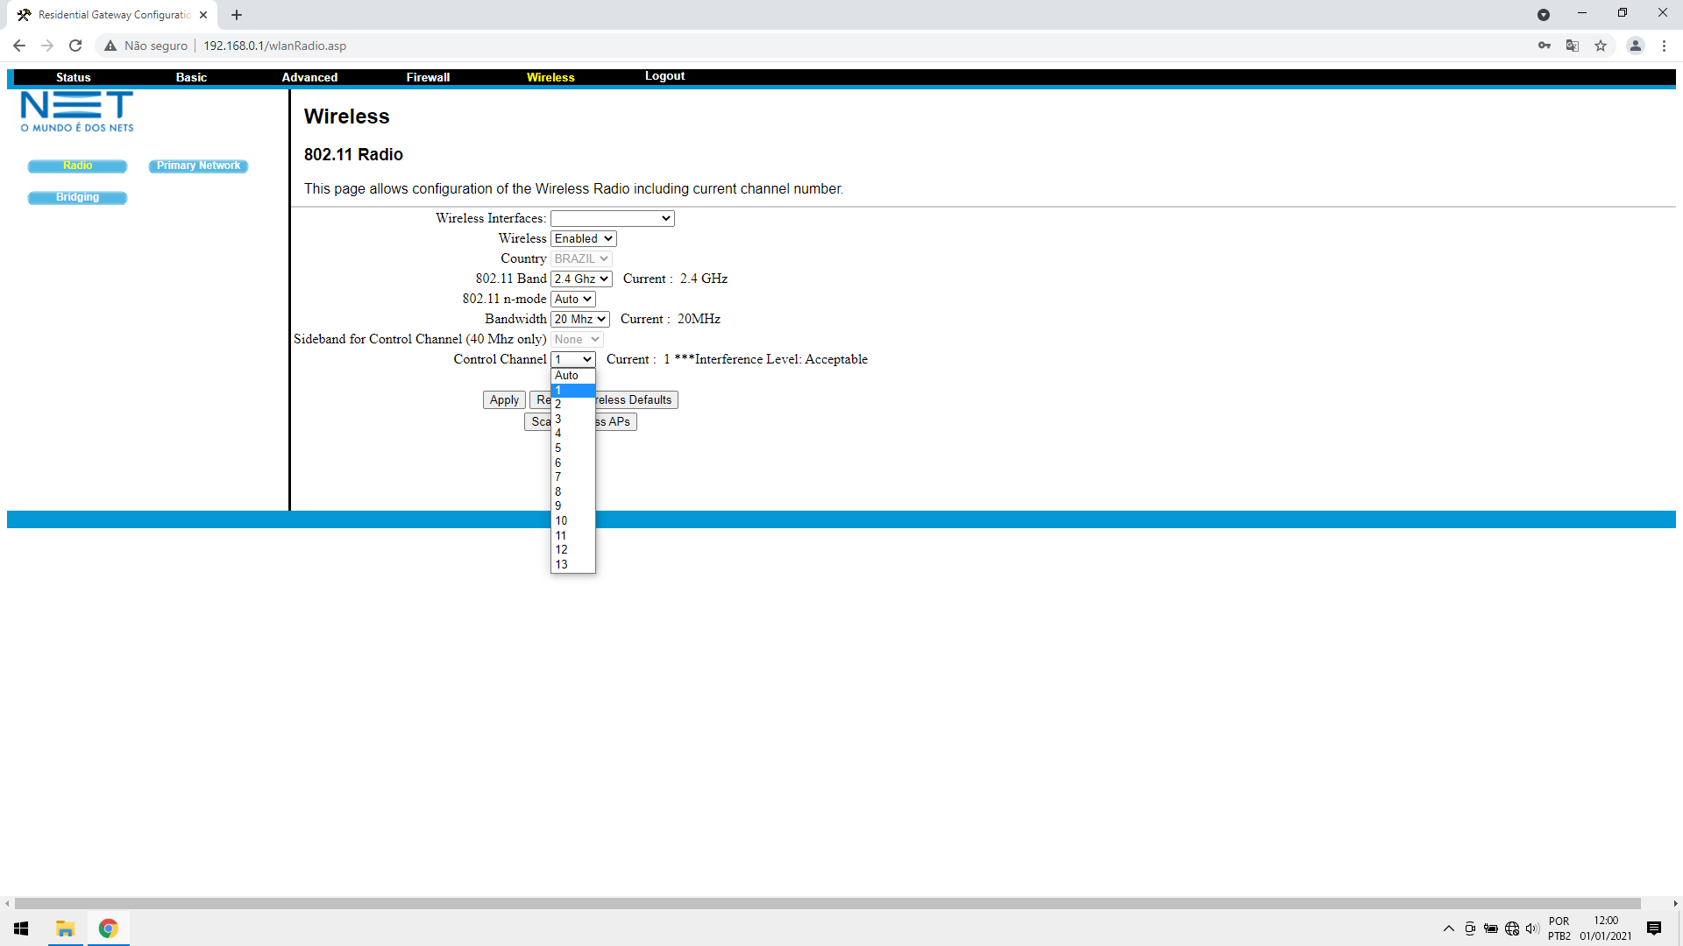Open the Wireless menu
1683x946 pixels.
click(x=550, y=77)
